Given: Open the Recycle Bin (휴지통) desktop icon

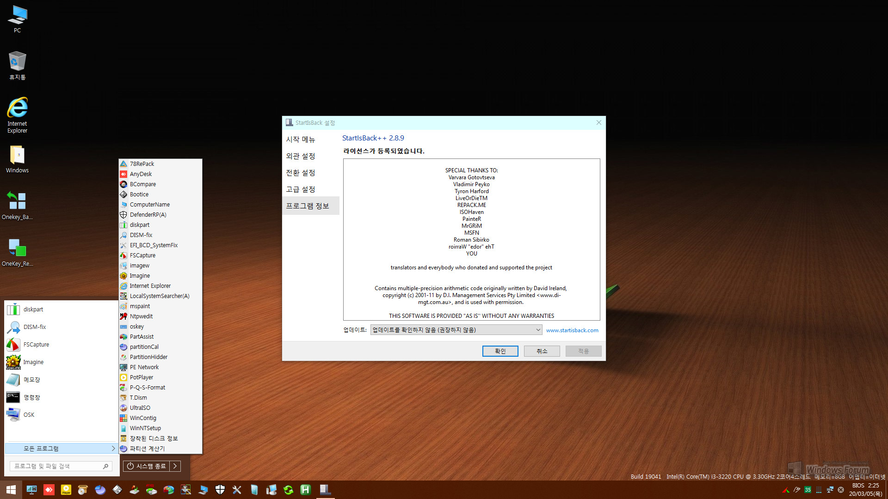Looking at the screenshot, I should pos(17,66).
